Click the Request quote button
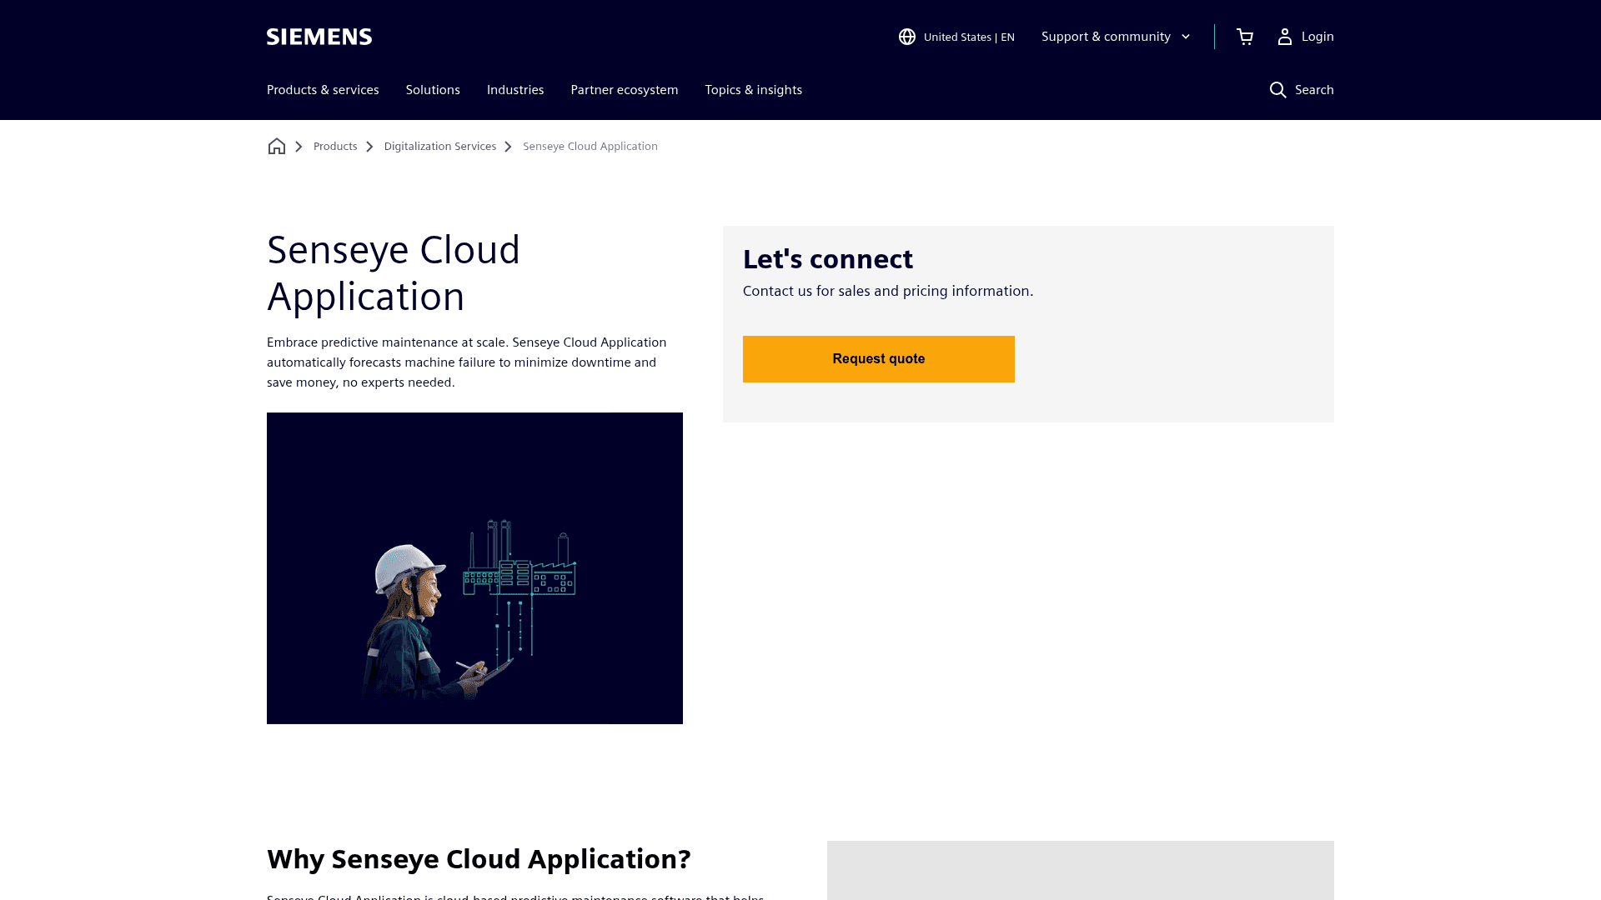Screen dimensions: 1601x900 879,359
